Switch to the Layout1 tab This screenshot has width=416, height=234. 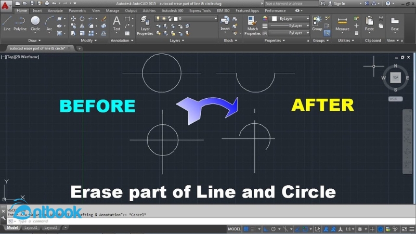pos(31,228)
